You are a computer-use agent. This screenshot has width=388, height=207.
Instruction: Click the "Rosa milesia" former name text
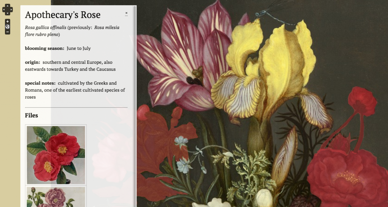tap(106, 28)
